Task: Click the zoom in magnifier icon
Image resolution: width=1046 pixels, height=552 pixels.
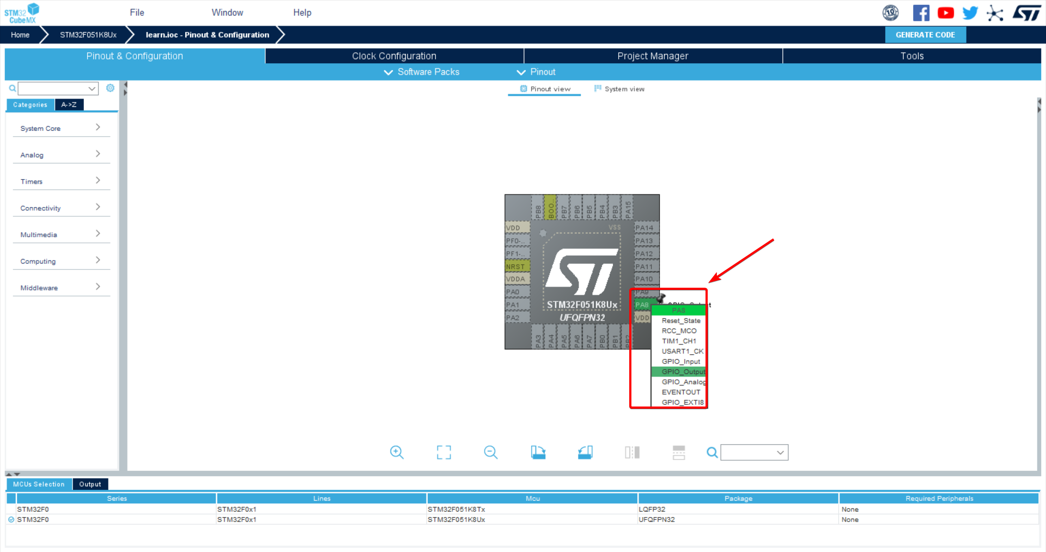Action: [x=397, y=452]
